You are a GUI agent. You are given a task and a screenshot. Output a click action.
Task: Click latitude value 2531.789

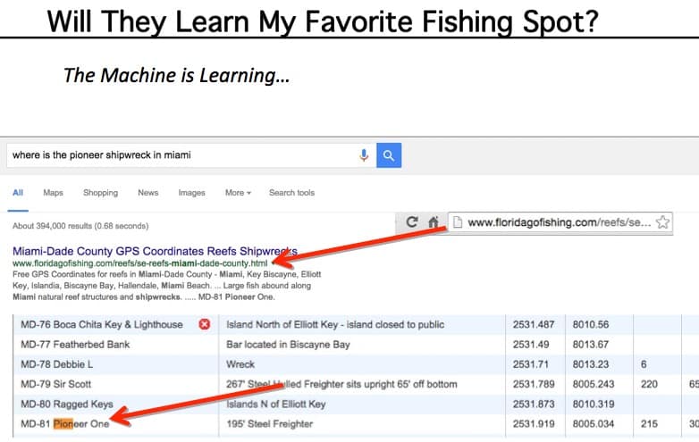(534, 384)
